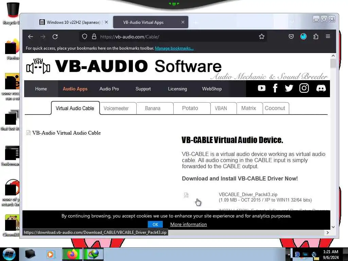Accept cookies with the OK button
348x261 pixels.
coord(155,224)
